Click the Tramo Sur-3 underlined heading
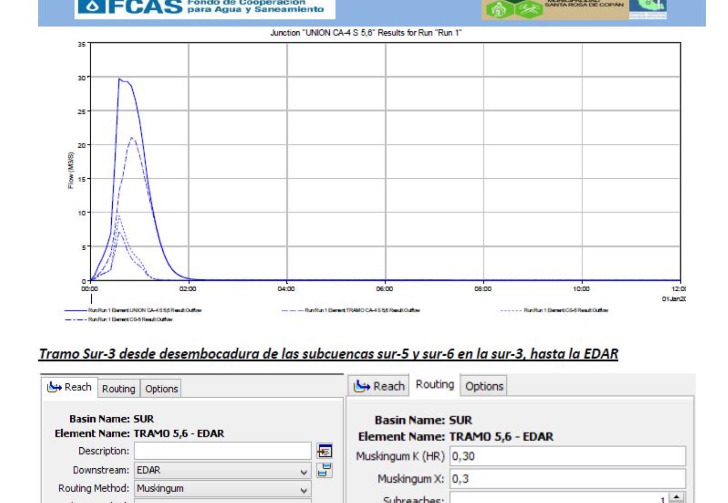Screen dimensions: 728x503 coord(328,354)
